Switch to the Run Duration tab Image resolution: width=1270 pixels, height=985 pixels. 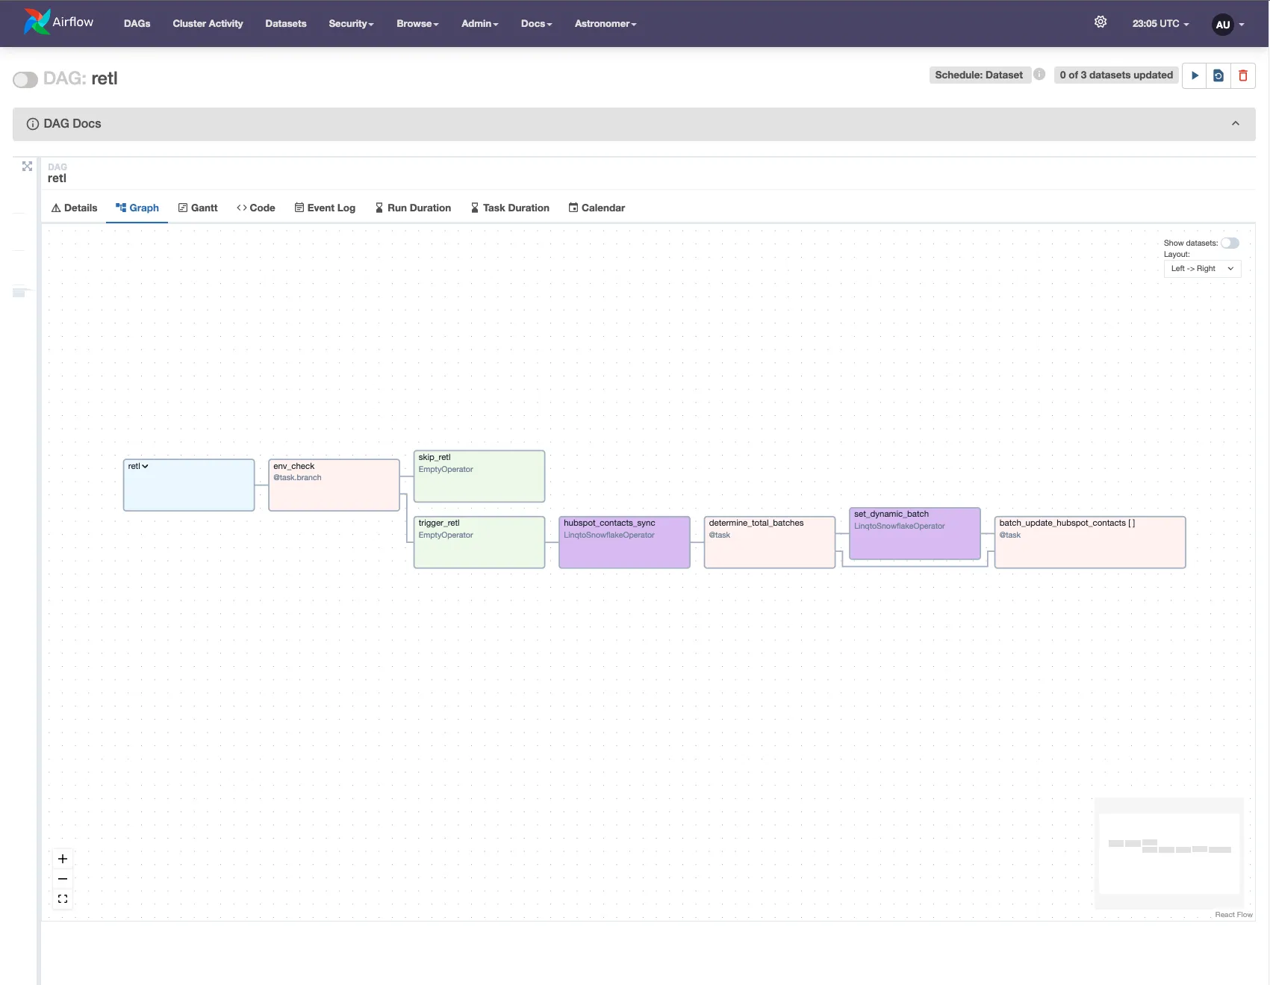413,208
